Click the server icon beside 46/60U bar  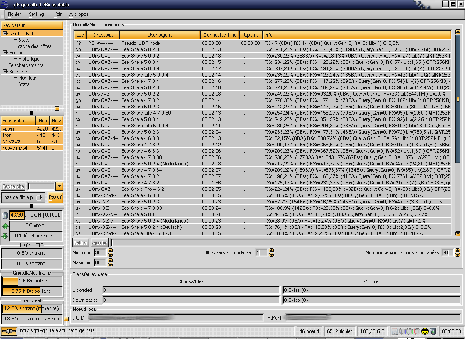pyautogui.click(x=5, y=215)
